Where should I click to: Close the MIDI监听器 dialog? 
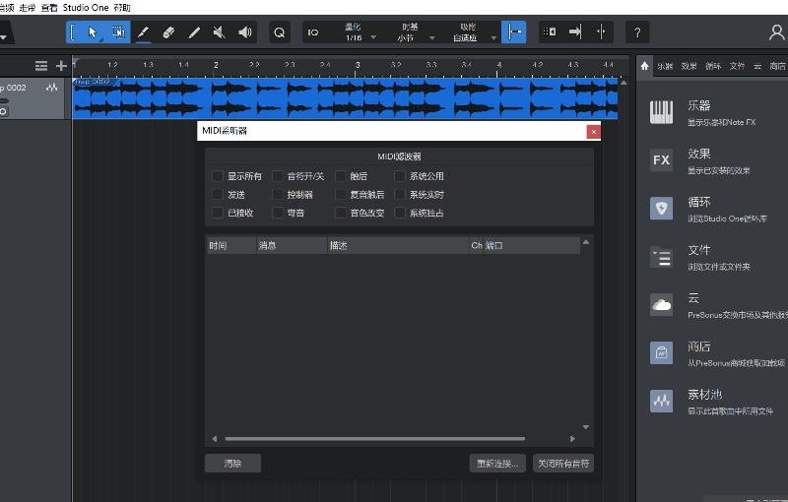(x=594, y=132)
